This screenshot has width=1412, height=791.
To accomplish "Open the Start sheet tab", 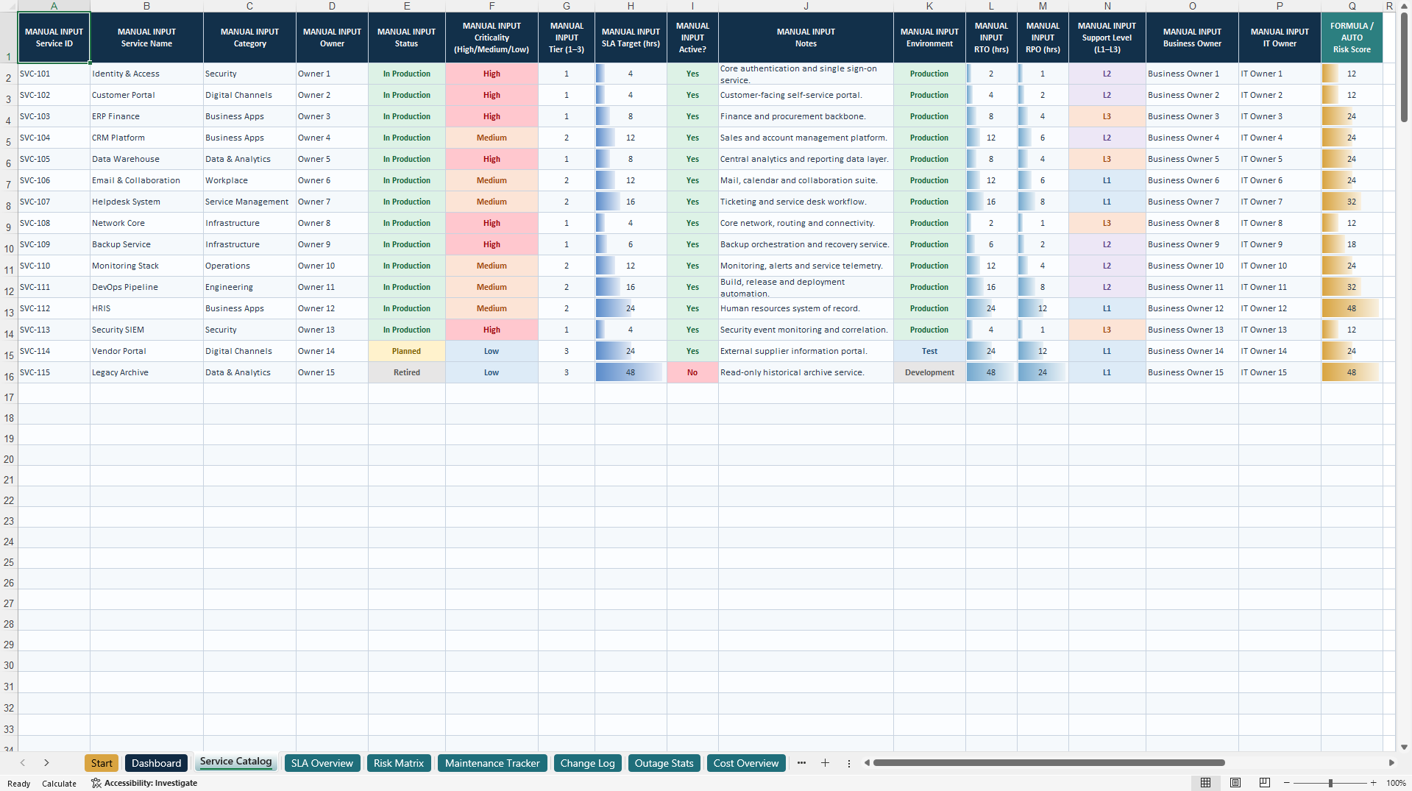I will click(x=102, y=763).
